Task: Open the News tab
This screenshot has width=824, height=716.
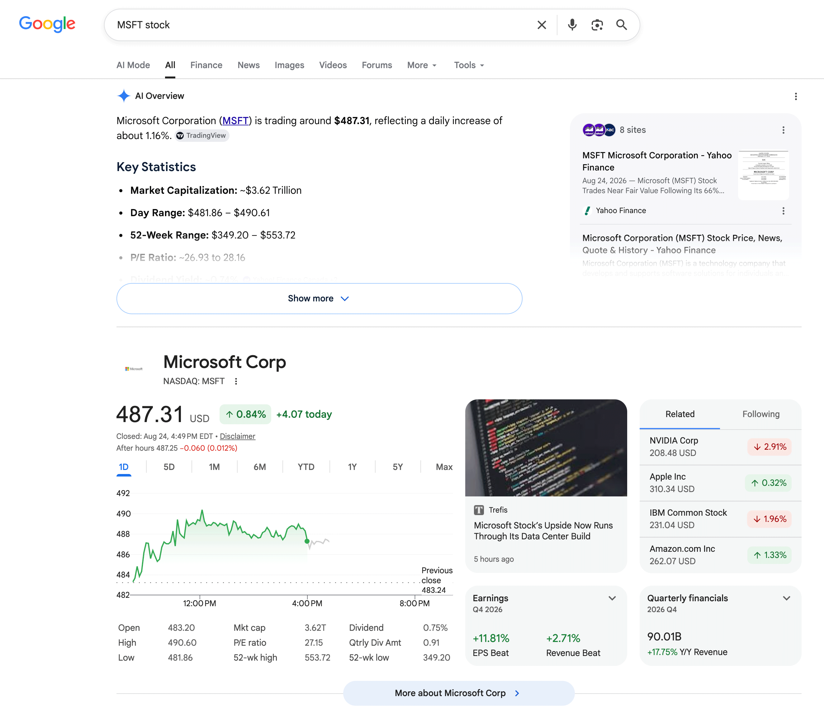Action: (x=249, y=65)
